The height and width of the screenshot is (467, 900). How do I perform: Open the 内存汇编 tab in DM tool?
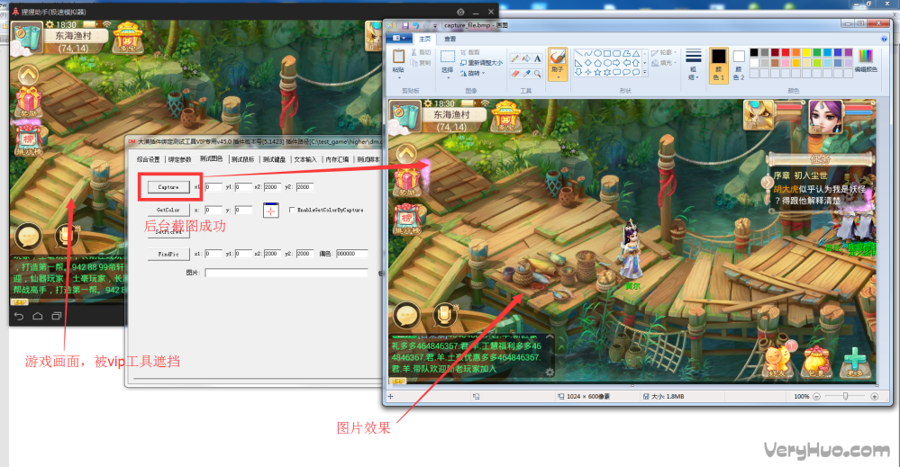coord(337,159)
